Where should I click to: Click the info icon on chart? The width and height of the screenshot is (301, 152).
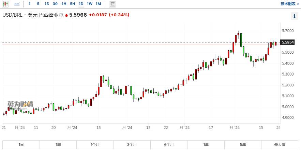coord(294,16)
